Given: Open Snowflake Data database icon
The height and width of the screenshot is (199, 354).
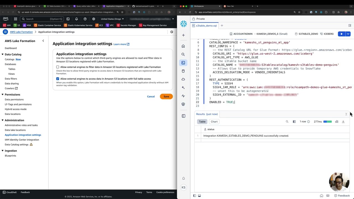Looking at the screenshot, I should coord(183,71).
